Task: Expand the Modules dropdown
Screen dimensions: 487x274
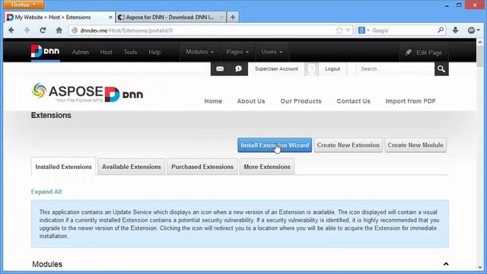Action: click(x=199, y=52)
